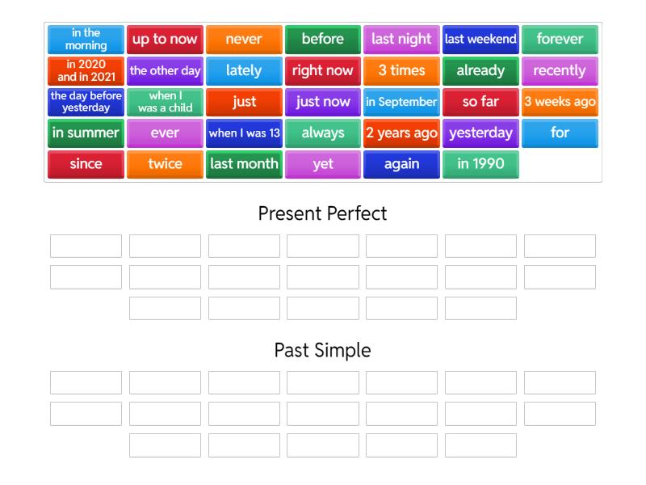Pick the "in 2020 and in 2021" tile
The width and height of the screenshot is (646, 485).
click(86, 70)
